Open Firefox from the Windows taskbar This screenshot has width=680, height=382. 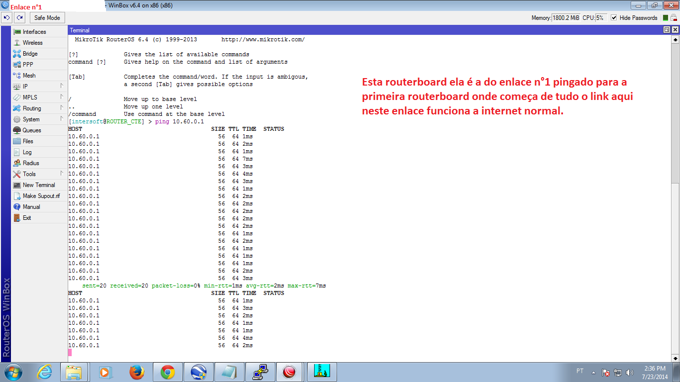click(136, 372)
